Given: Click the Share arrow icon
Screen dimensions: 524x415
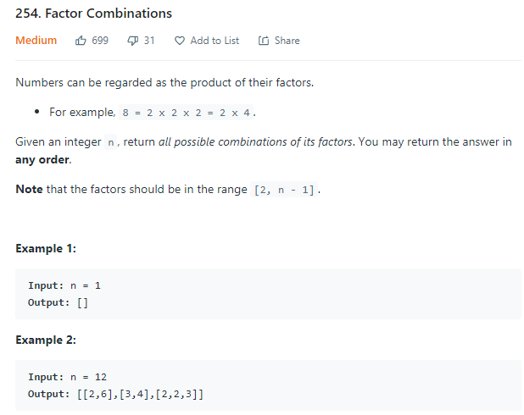Looking at the screenshot, I should 264,41.
